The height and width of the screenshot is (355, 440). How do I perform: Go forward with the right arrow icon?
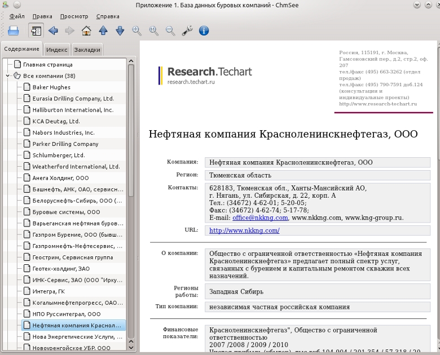point(69,30)
